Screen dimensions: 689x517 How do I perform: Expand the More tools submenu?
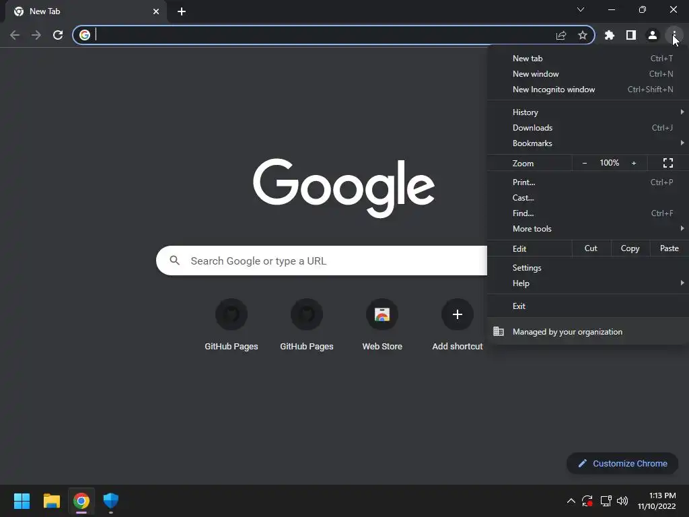588,229
